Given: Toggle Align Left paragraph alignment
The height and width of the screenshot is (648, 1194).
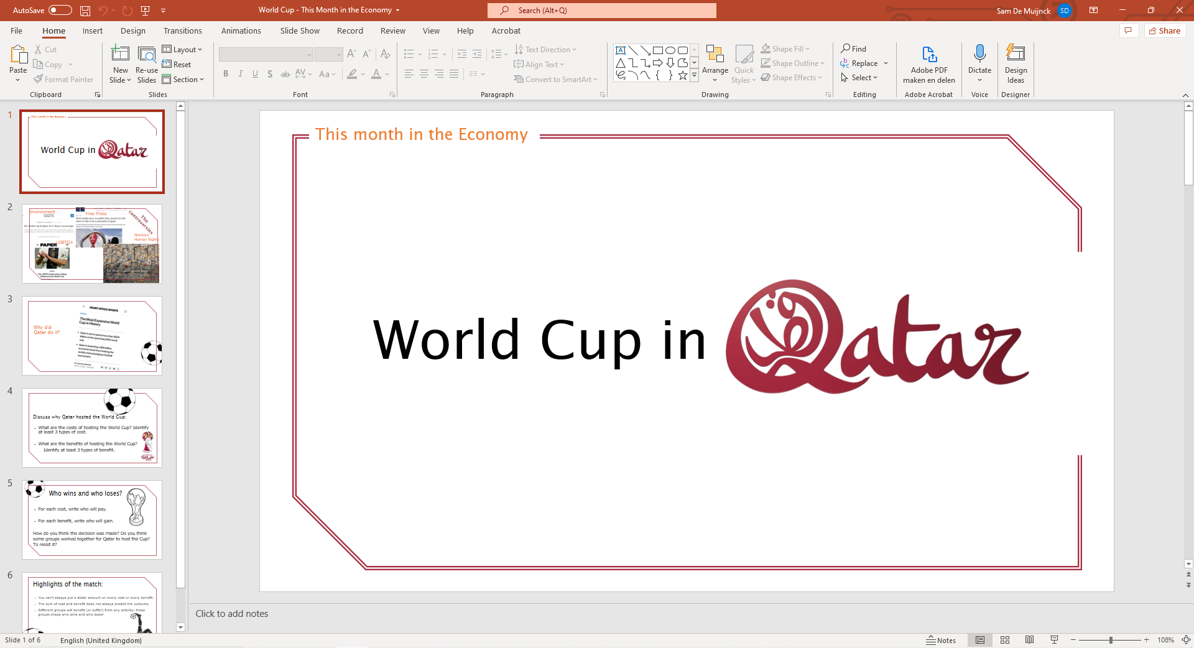Looking at the screenshot, I should (x=409, y=74).
